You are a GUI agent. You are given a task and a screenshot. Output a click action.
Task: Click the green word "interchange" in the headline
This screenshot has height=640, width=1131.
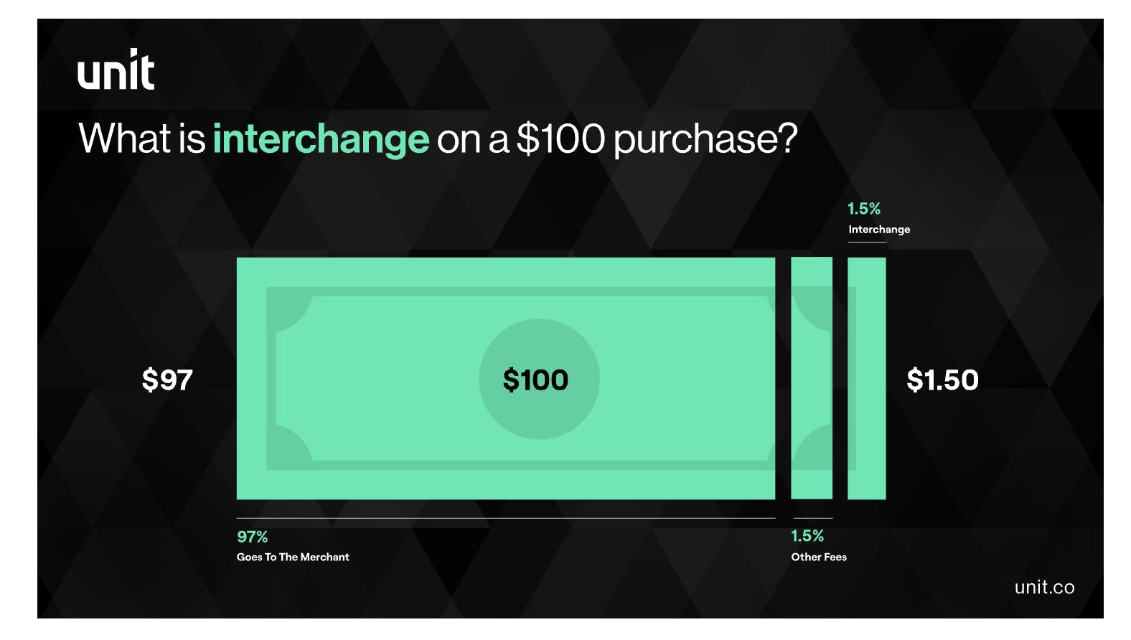321,138
